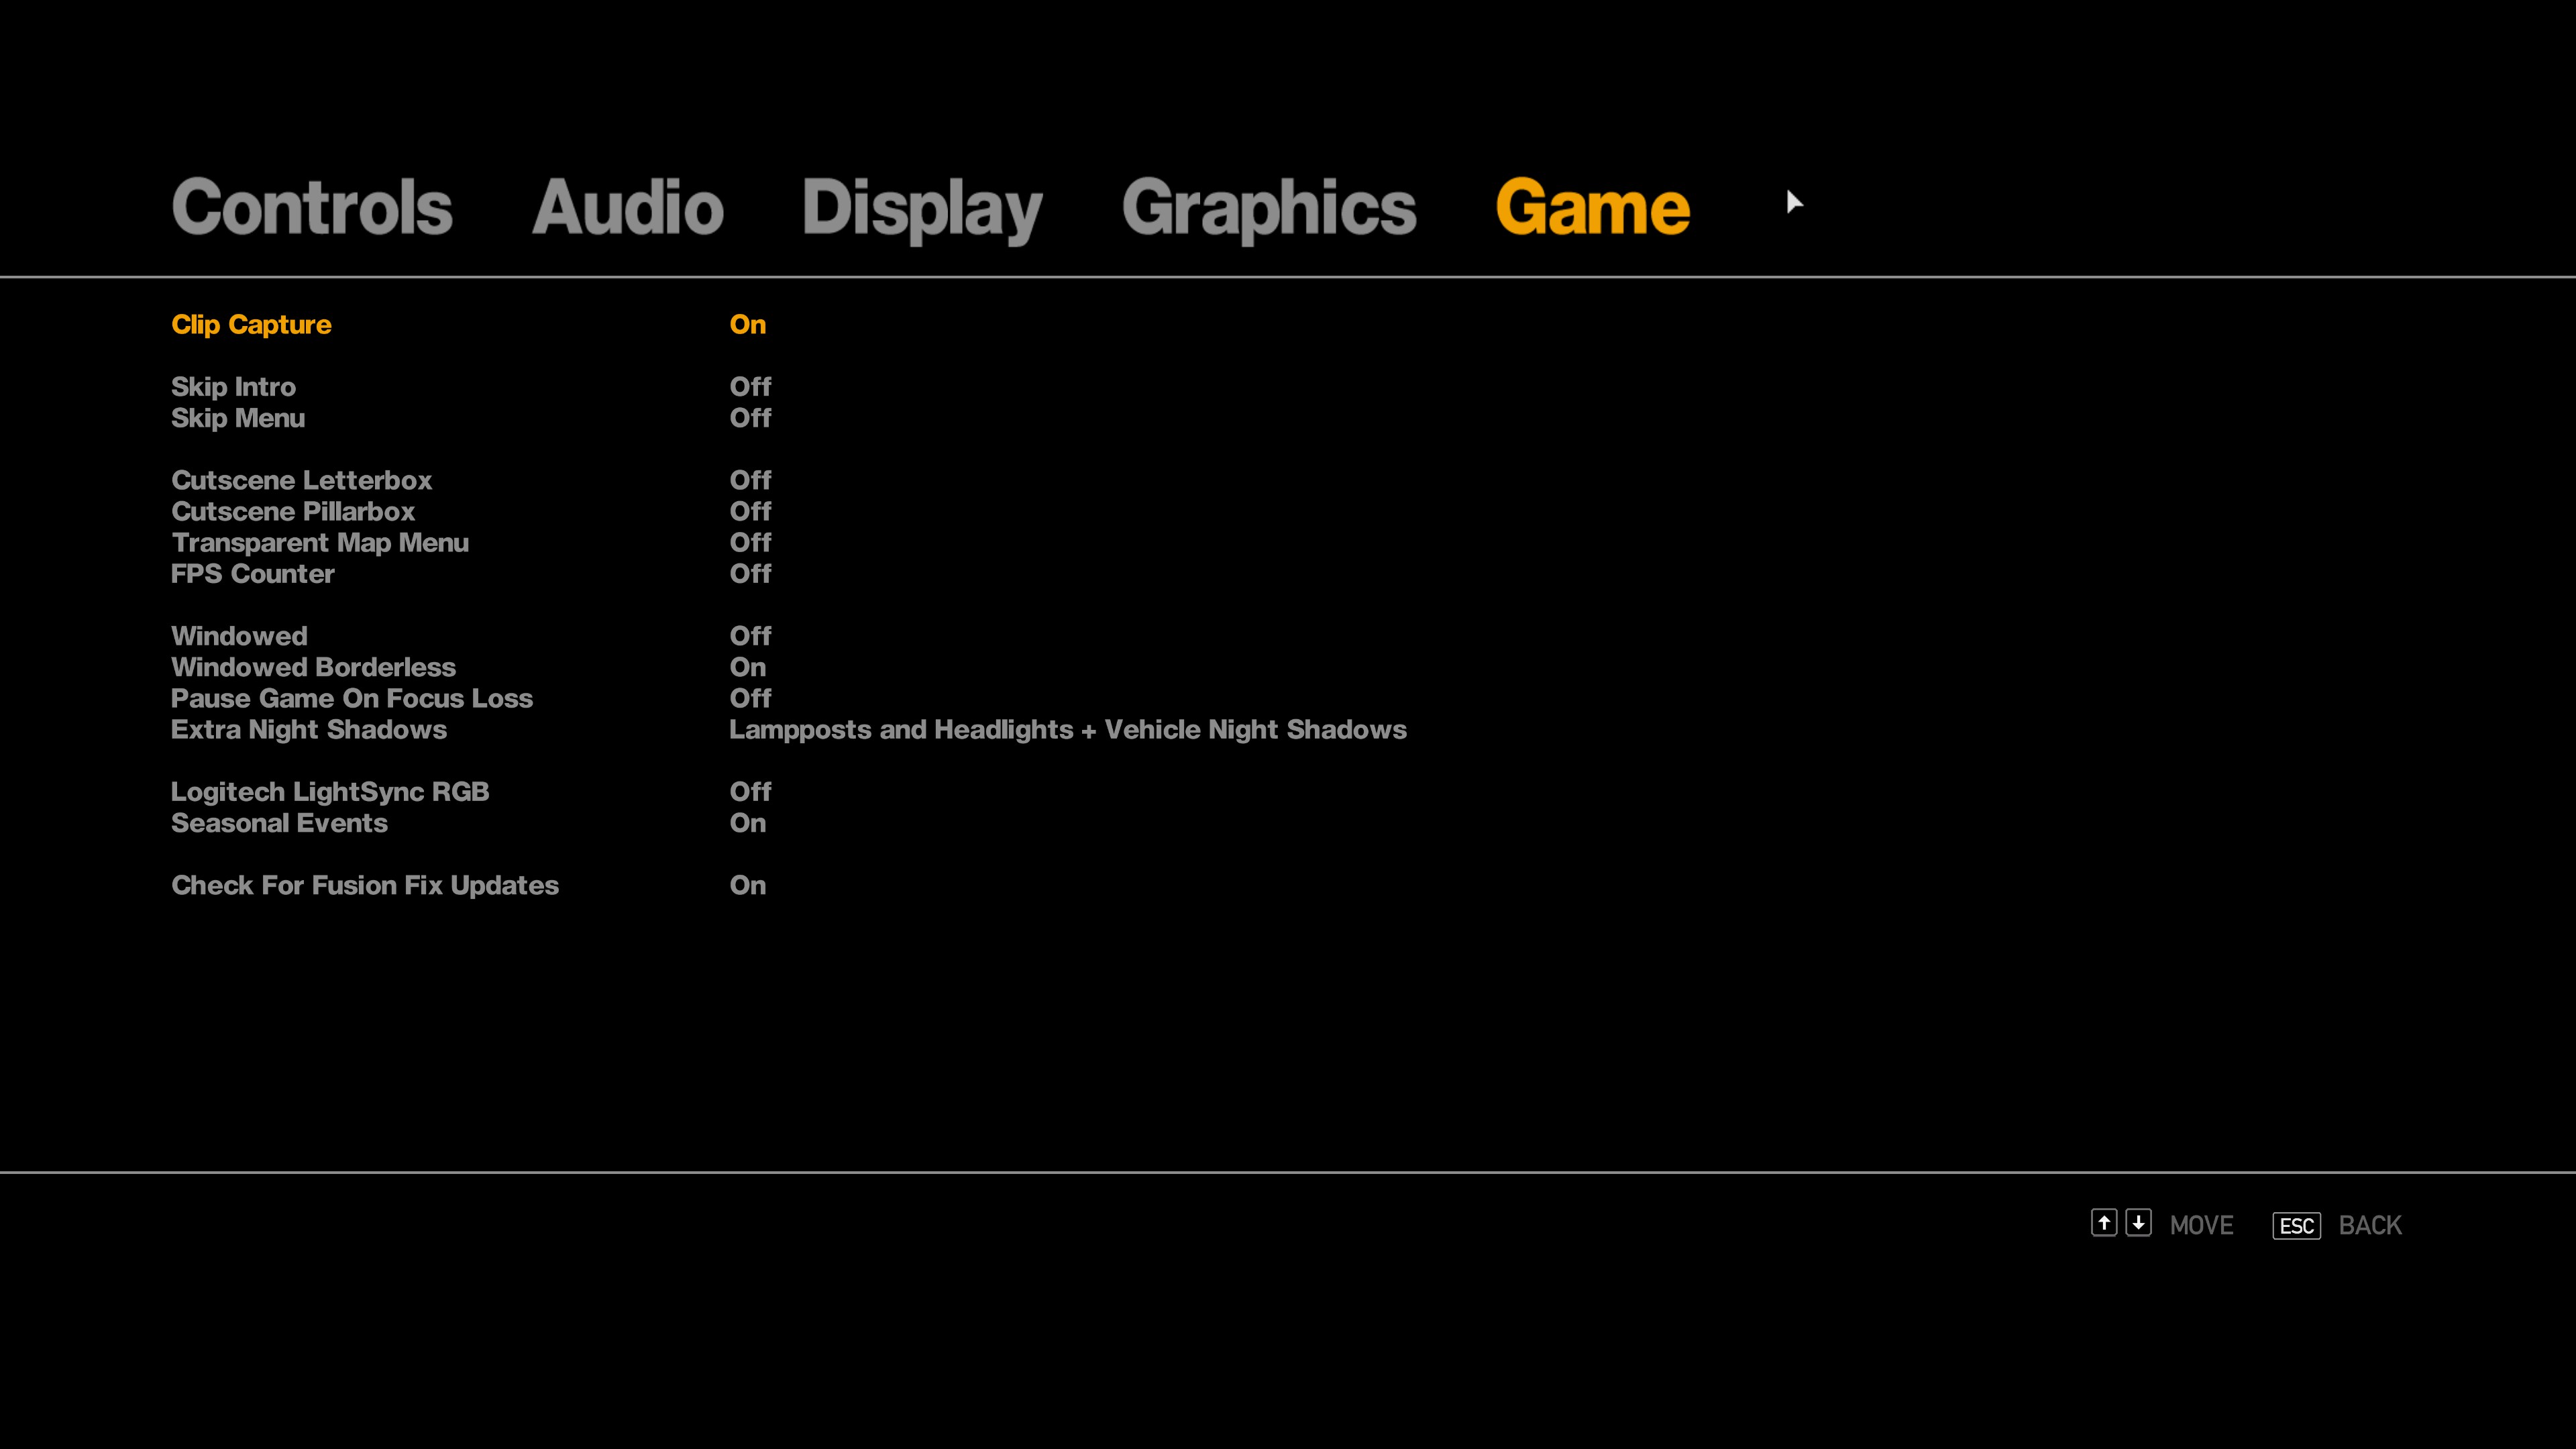
Task: Toggle Clip Capture On value
Action: pyautogui.click(x=747, y=324)
